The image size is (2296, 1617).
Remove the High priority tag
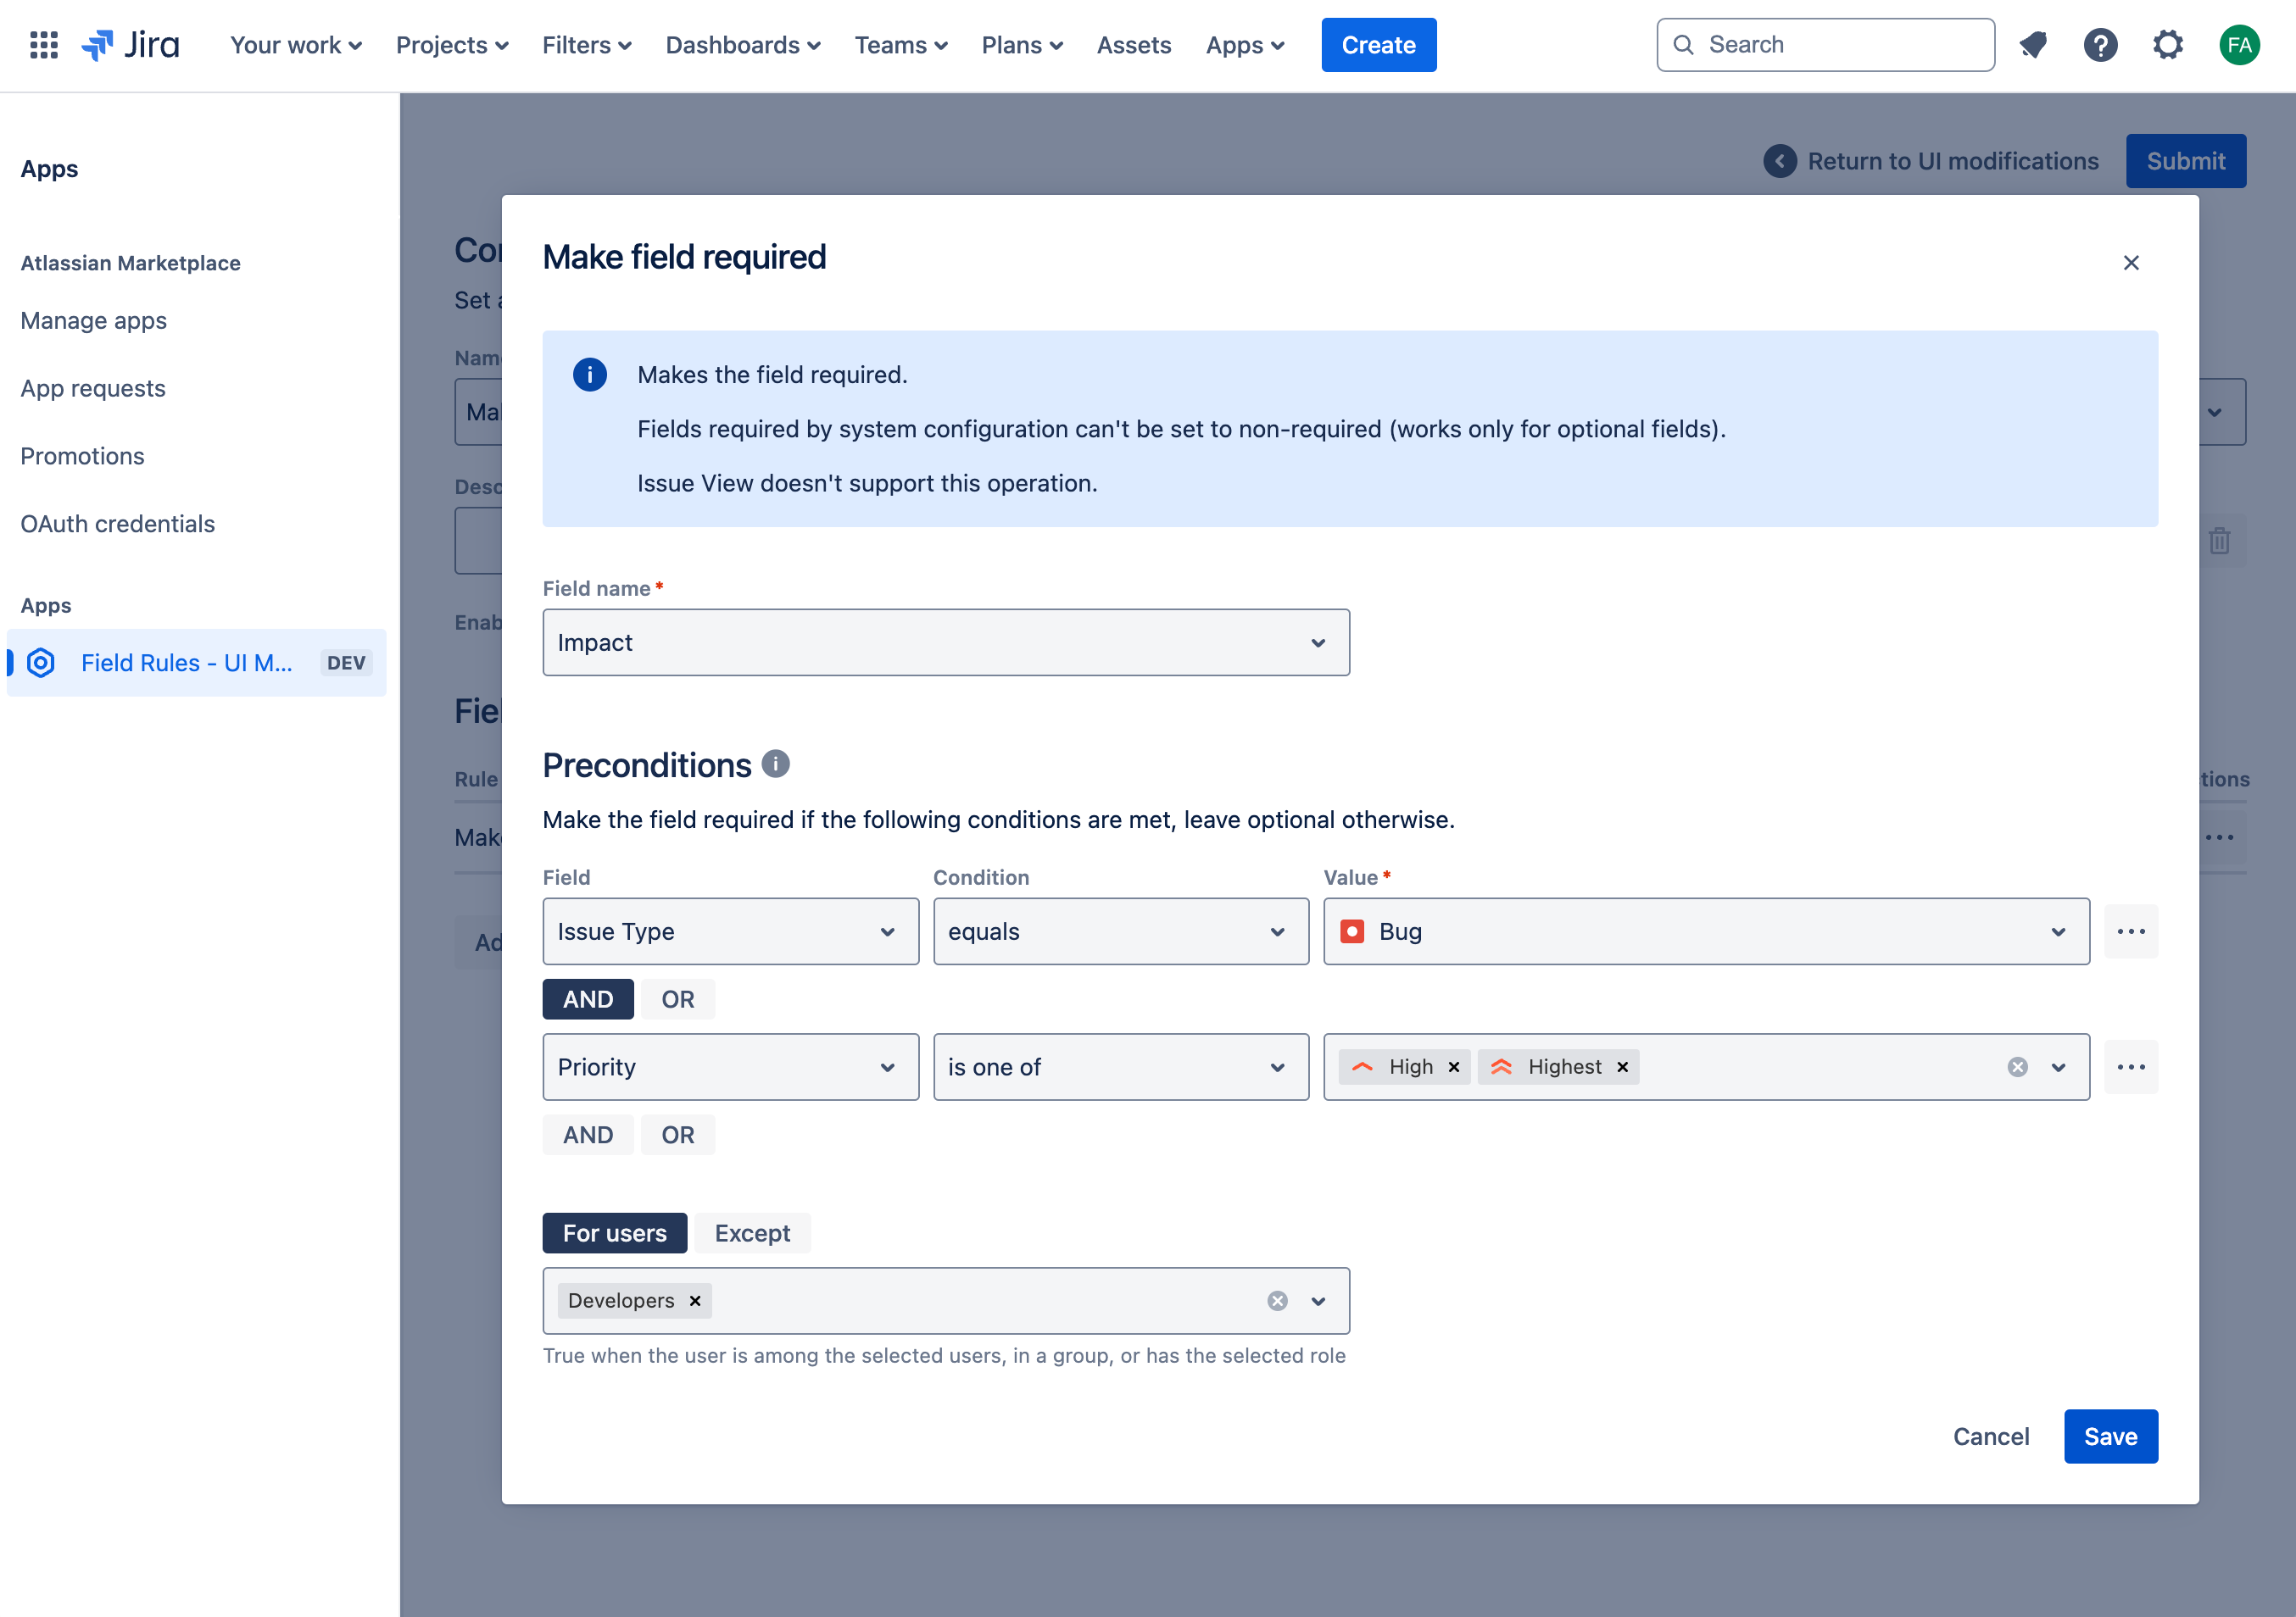tap(1454, 1067)
